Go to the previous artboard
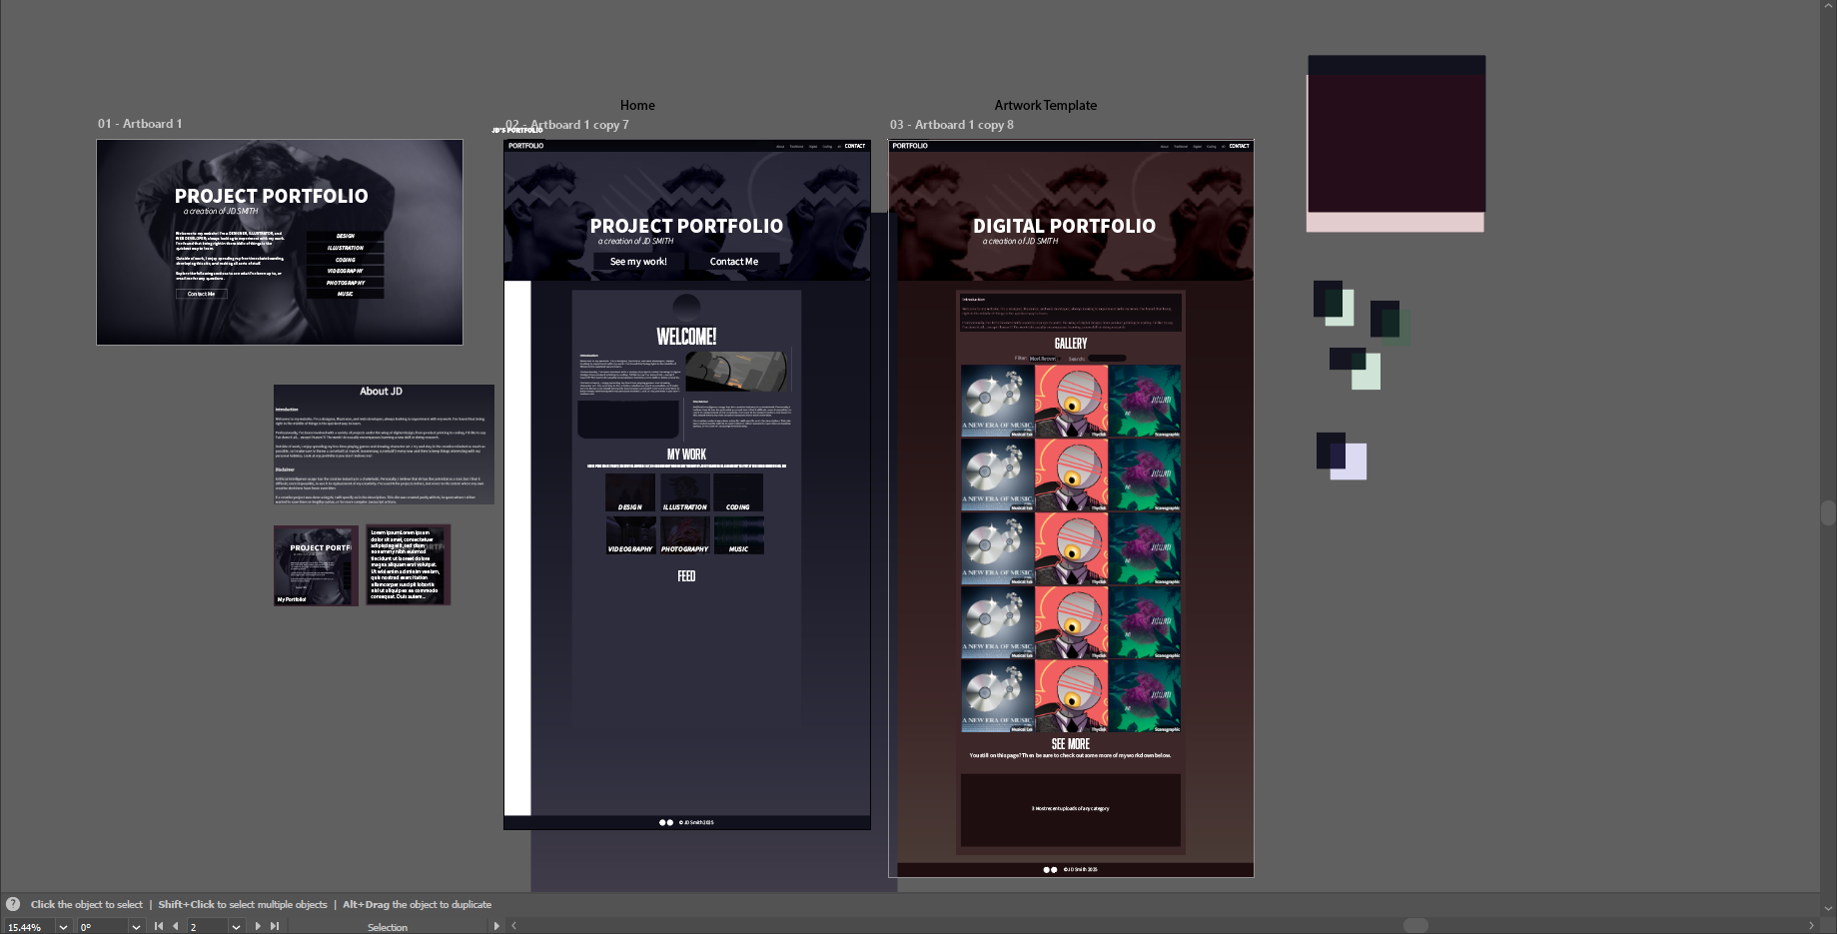Screen dimensions: 1837x934 point(176,926)
